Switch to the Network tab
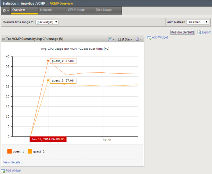The height and width of the screenshot is (174, 212). click(x=46, y=10)
